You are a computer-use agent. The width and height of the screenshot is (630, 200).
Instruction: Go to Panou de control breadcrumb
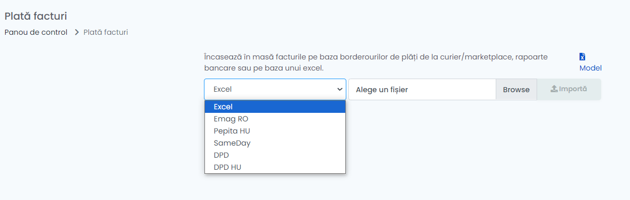click(x=36, y=32)
